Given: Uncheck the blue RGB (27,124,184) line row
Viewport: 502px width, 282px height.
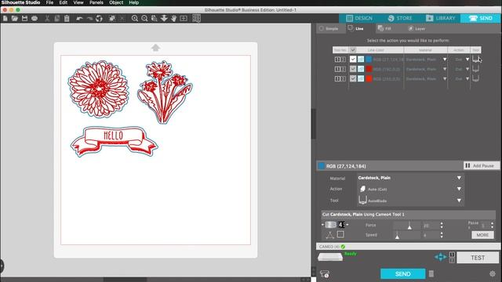Looking at the screenshot, I should point(353,60).
